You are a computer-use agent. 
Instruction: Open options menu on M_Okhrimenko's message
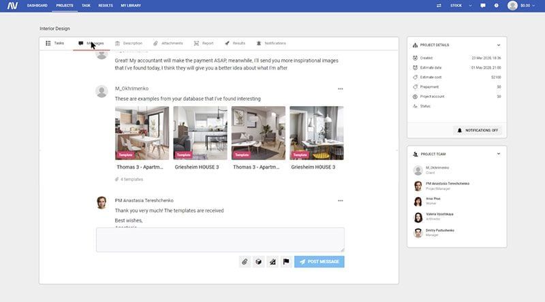(x=341, y=88)
